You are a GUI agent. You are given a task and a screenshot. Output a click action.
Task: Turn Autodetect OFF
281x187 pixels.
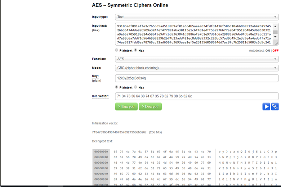point(276,51)
